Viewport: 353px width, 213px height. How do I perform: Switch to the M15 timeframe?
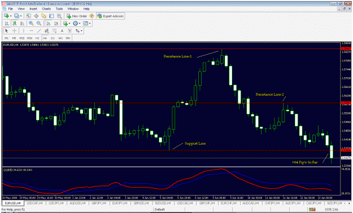[22, 38]
